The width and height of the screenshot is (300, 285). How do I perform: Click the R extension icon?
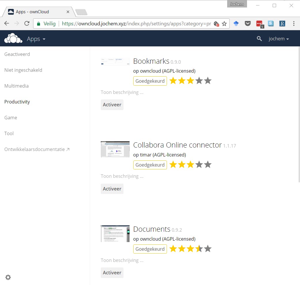point(282,24)
